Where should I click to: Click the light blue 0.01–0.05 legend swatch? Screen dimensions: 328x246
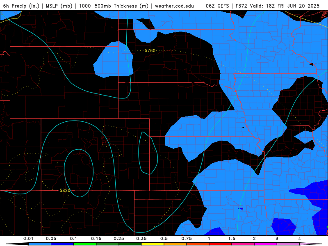point(40,244)
